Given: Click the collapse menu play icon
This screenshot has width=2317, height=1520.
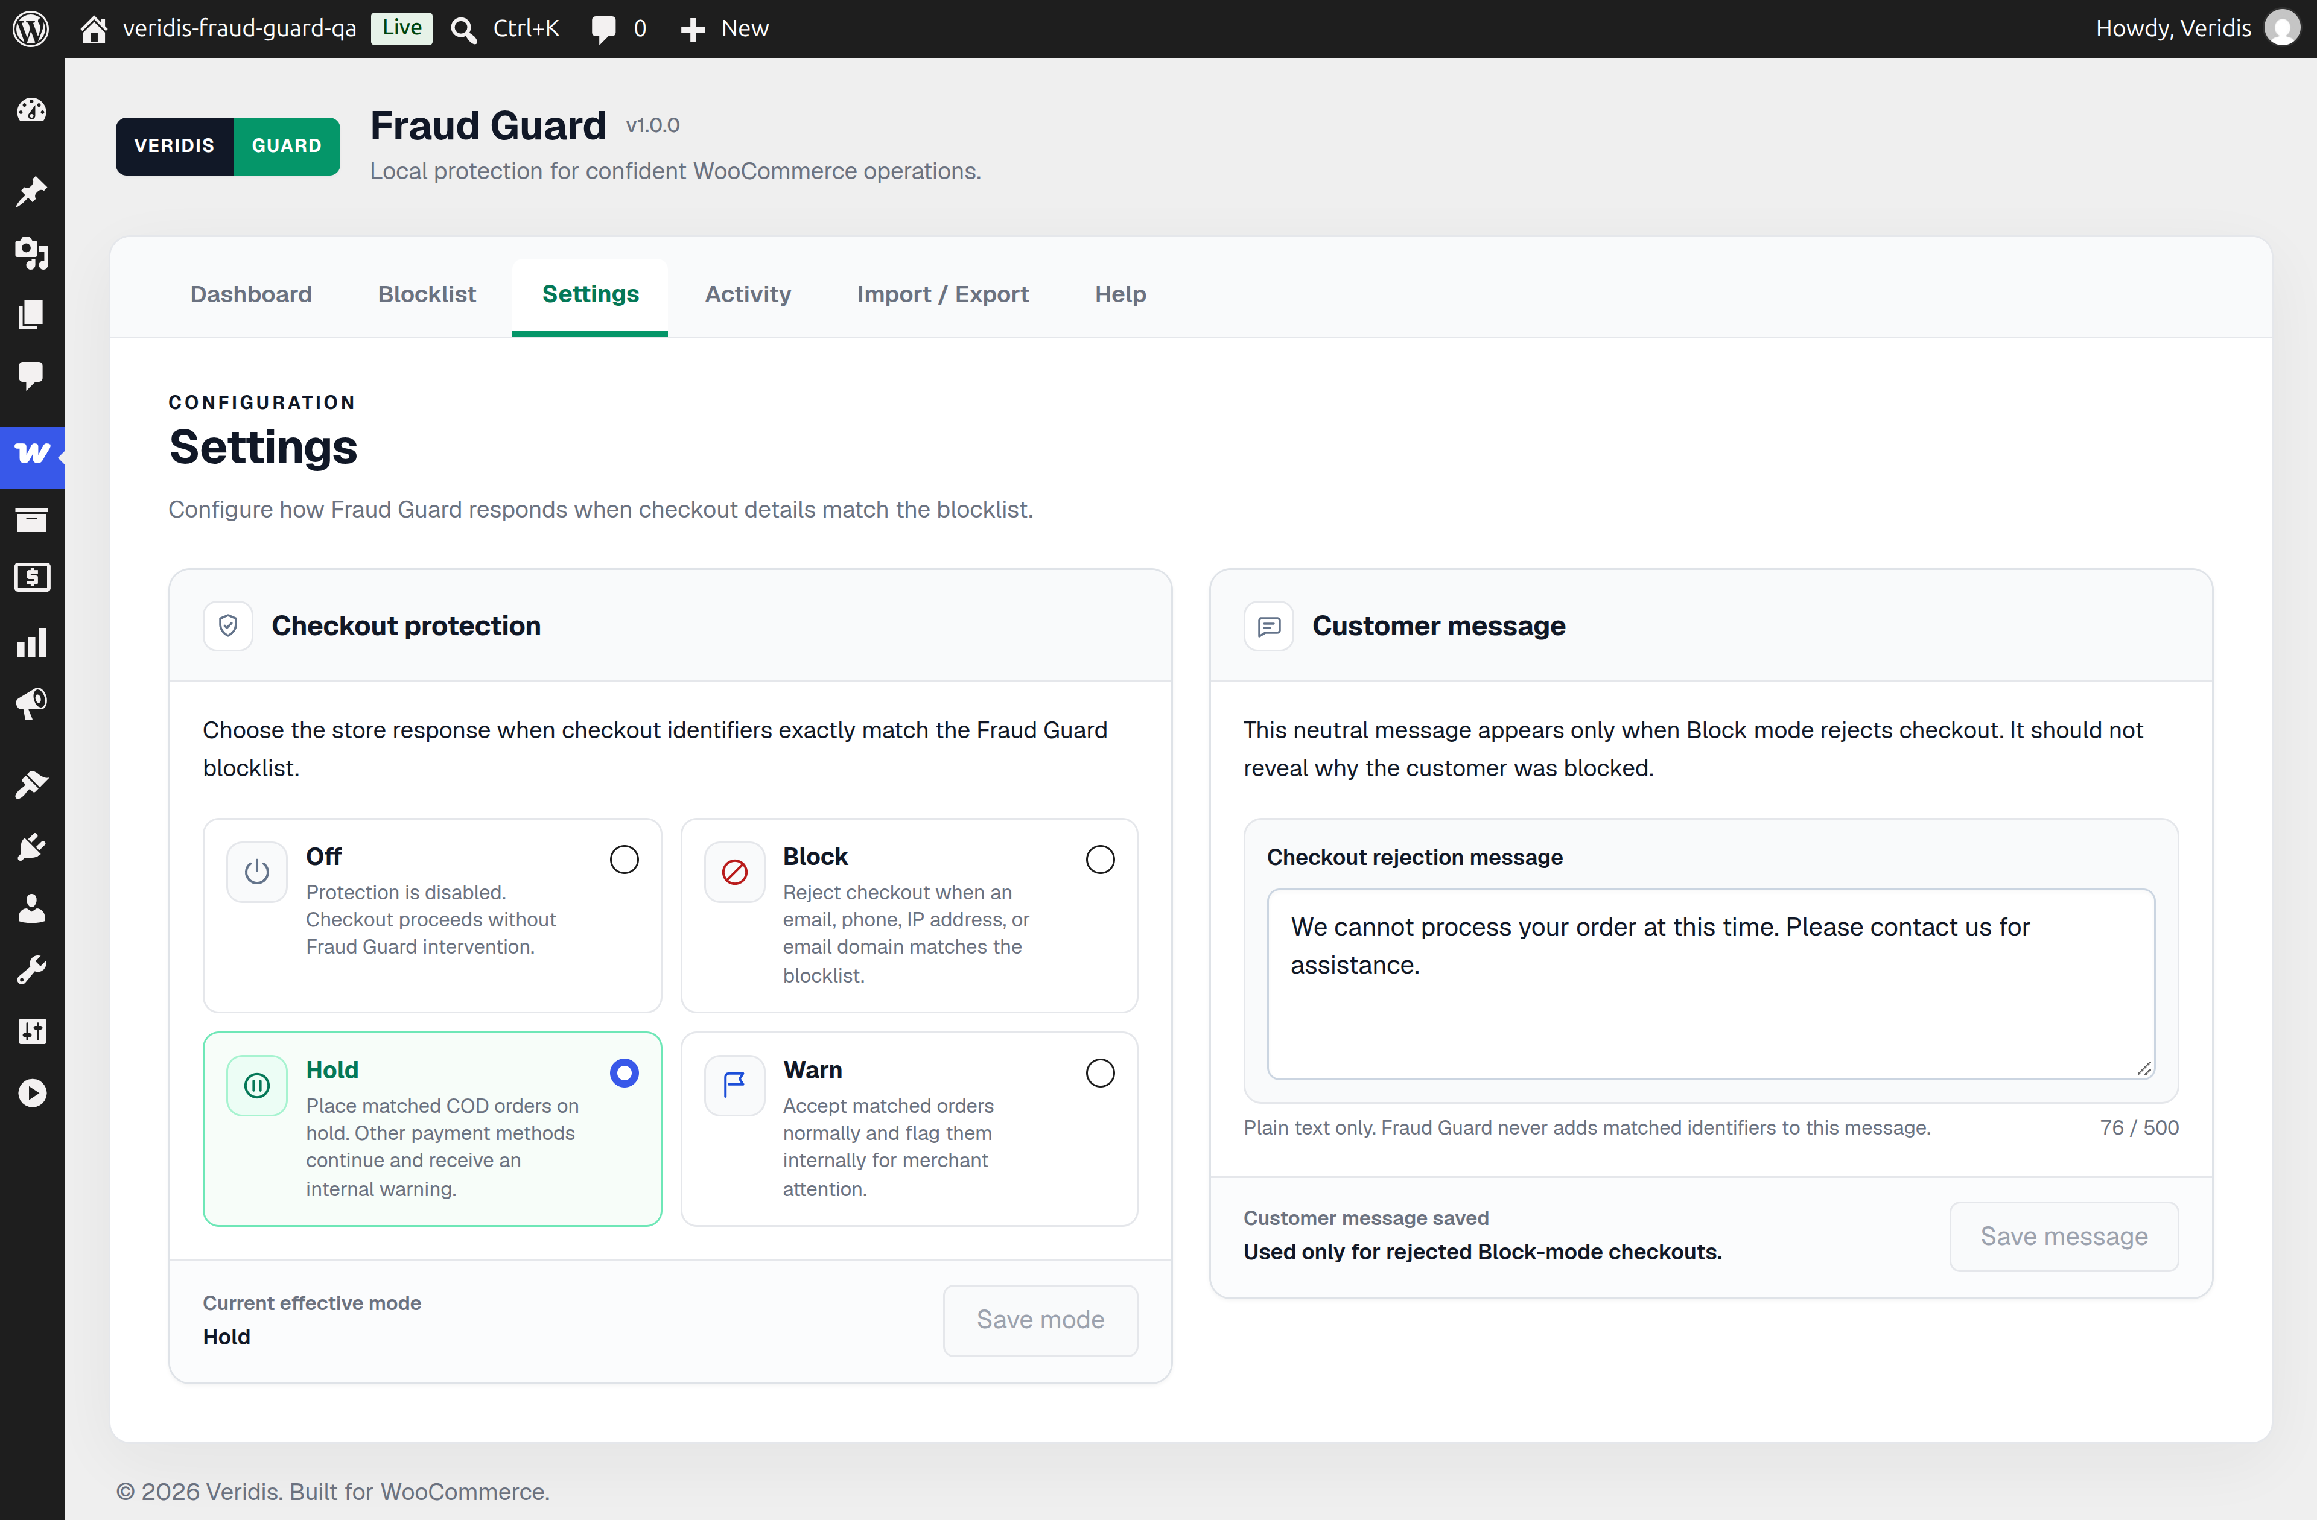Looking at the screenshot, I should coord(31,1094).
